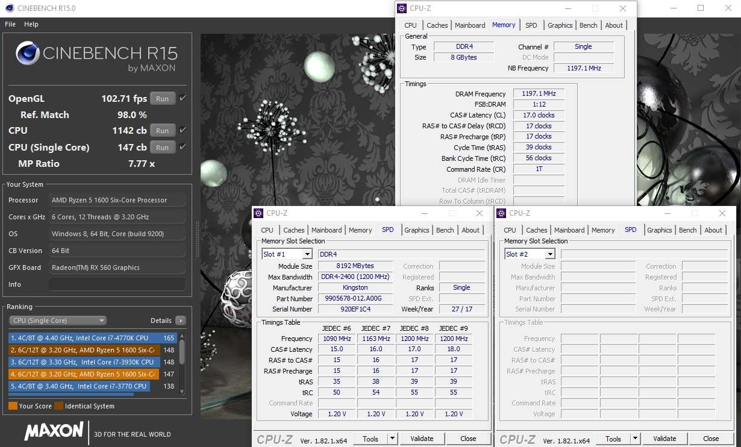Open CPU tab in Slot #2 window
Screen dimensions: 741x447
[x=510, y=230]
